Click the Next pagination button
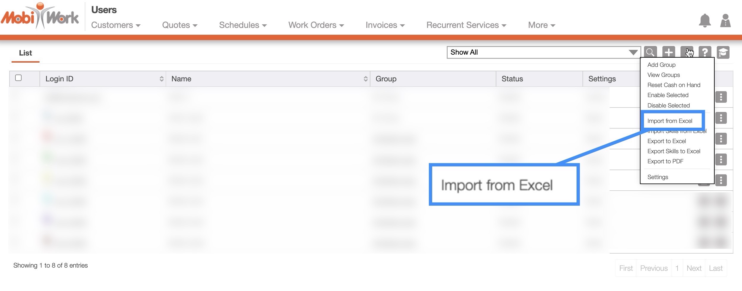The image size is (742, 291). pyautogui.click(x=694, y=268)
